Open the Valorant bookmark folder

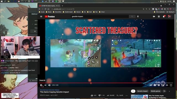[77, 12]
